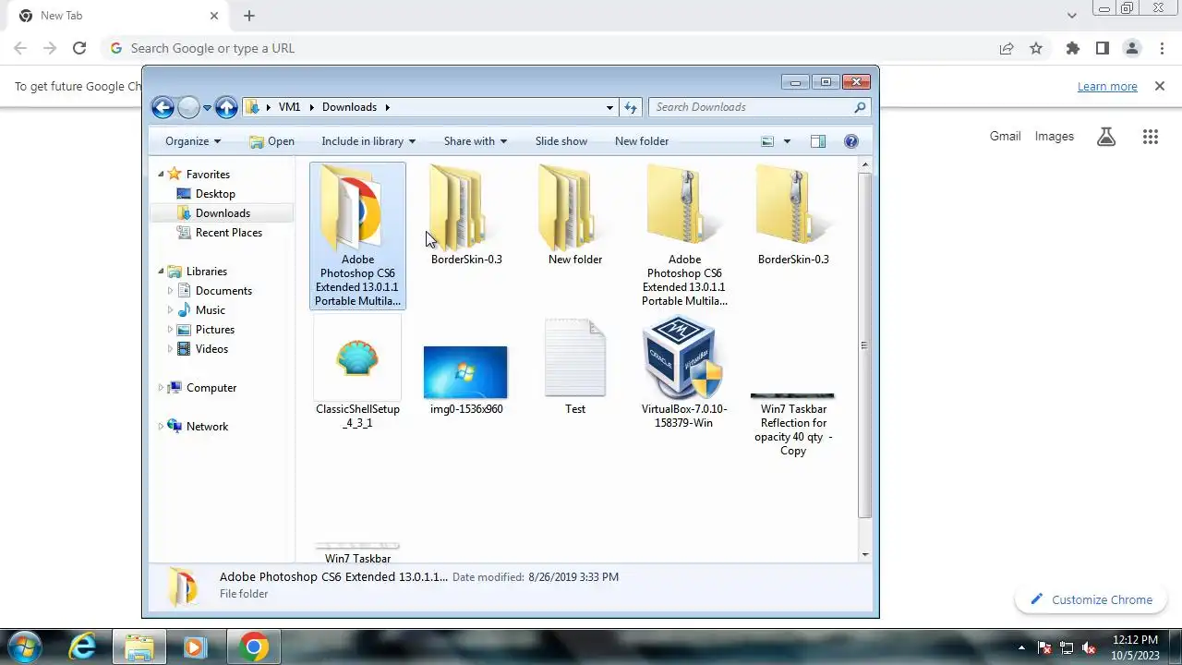This screenshot has height=665, width=1182.
Task: Open Chrome three-dot menu
Action: [x=1162, y=48]
